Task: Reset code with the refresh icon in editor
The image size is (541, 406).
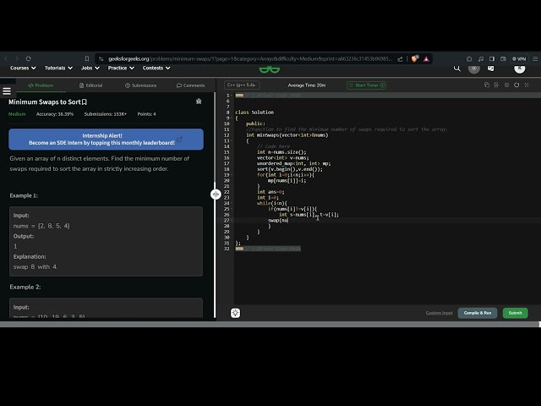Action: 516,85
